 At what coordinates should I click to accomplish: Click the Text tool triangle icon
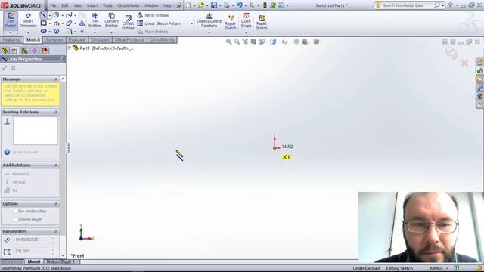(x=82, y=23)
